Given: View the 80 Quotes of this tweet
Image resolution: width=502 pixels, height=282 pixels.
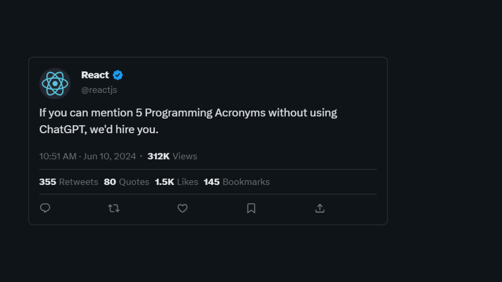Looking at the screenshot, I should (126, 182).
